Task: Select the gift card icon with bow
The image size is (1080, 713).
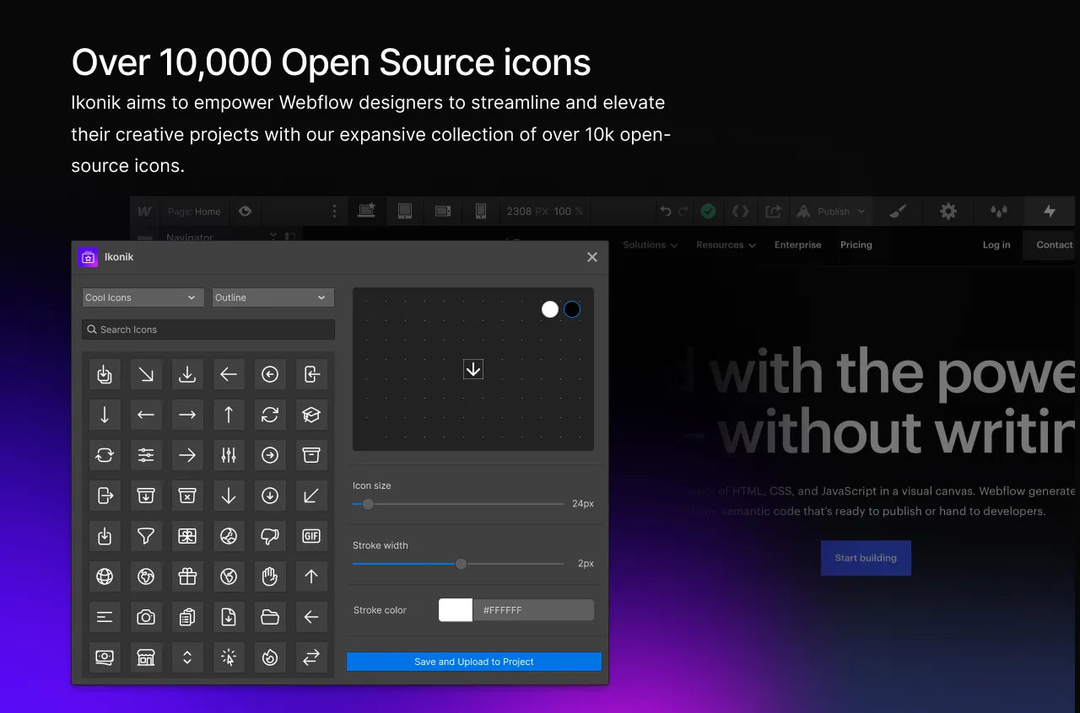Action: (187, 536)
